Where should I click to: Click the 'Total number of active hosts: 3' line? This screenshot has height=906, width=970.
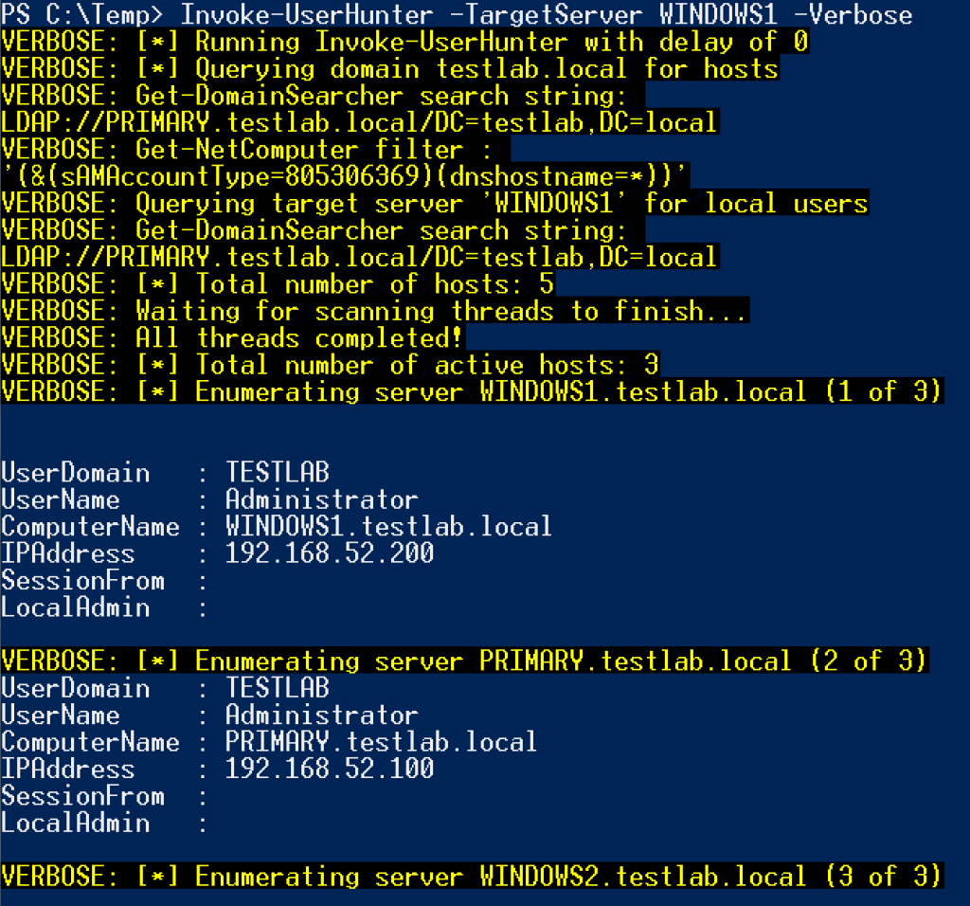click(x=331, y=365)
